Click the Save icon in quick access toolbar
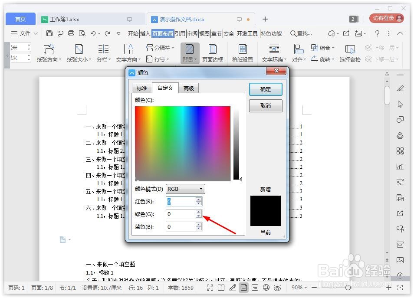 pos(49,33)
